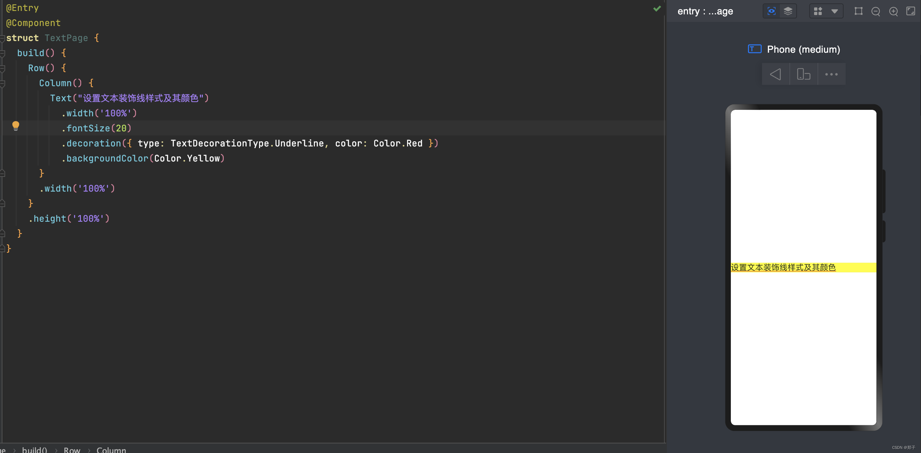Click the yellow text bar in preview
The height and width of the screenshot is (453, 921).
point(803,267)
